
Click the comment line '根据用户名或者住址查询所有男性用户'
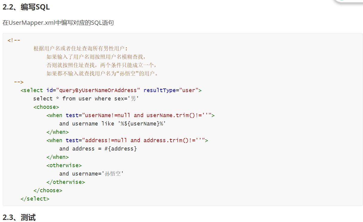(80, 49)
